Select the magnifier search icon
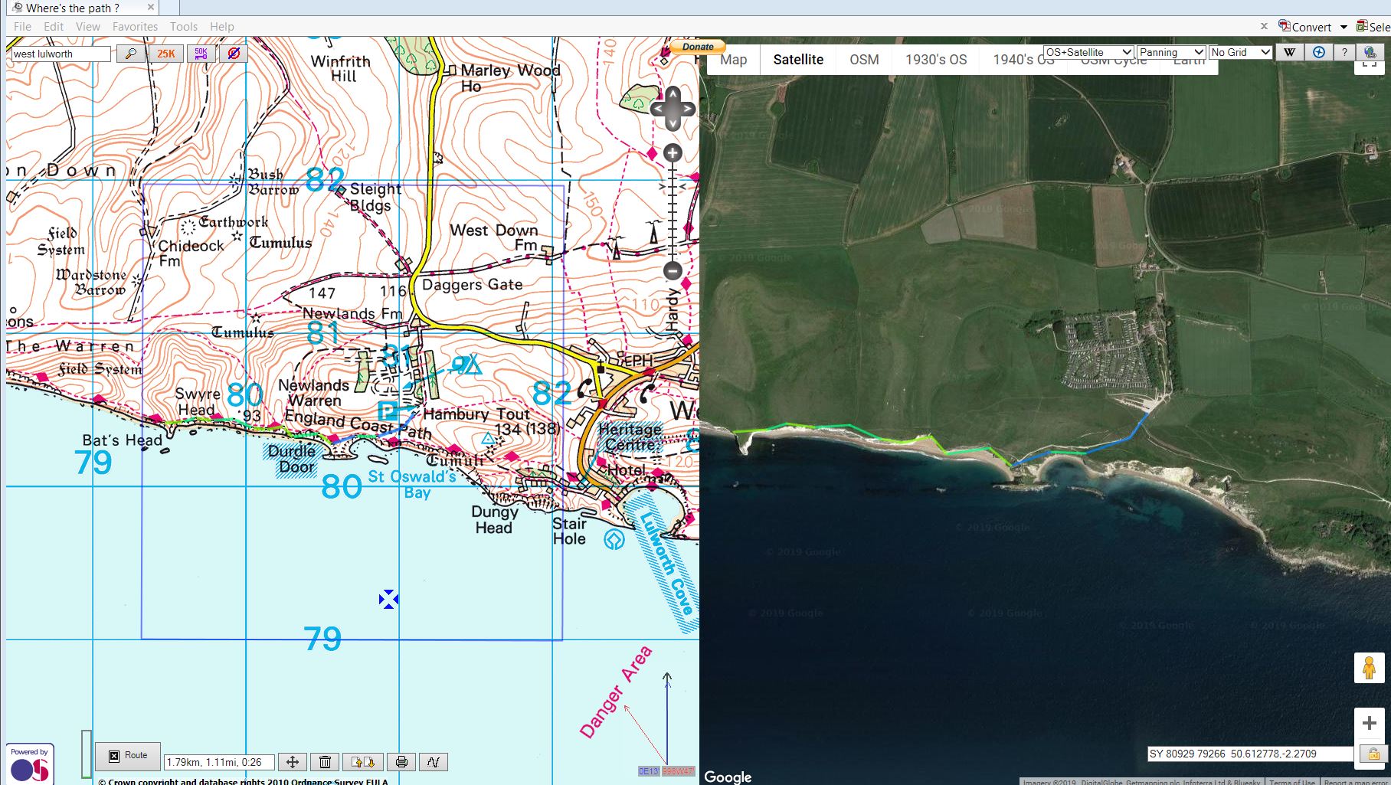This screenshot has height=785, width=1391. pyautogui.click(x=131, y=53)
